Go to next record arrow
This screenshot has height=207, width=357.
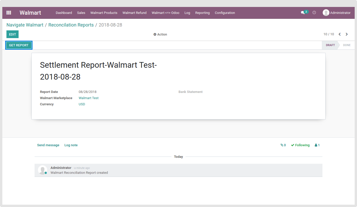coord(347,34)
